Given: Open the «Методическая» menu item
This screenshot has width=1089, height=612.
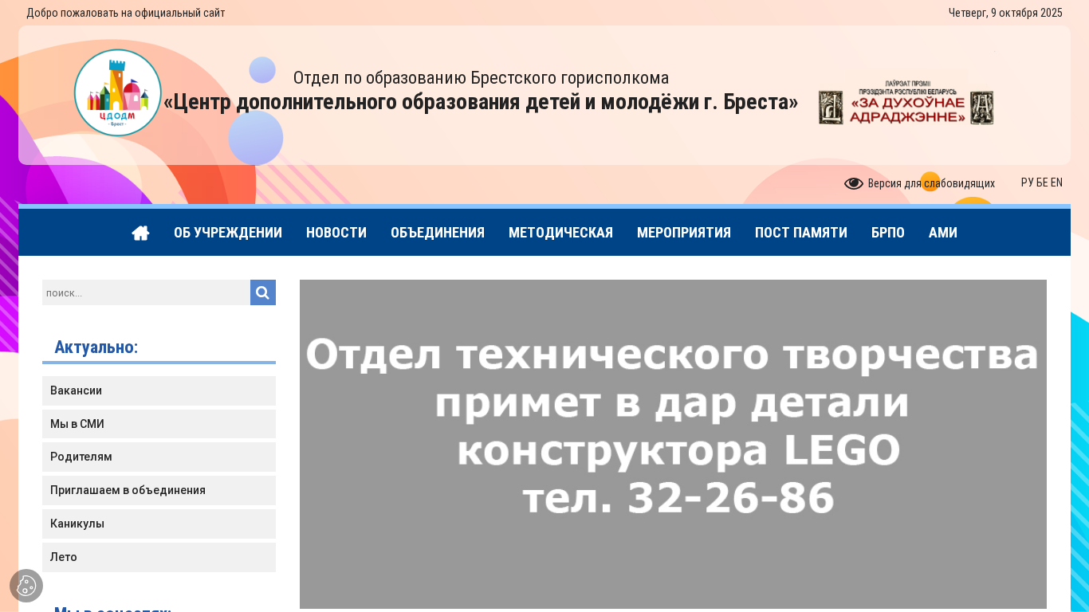Looking at the screenshot, I should pyautogui.click(x=560, y=233).
